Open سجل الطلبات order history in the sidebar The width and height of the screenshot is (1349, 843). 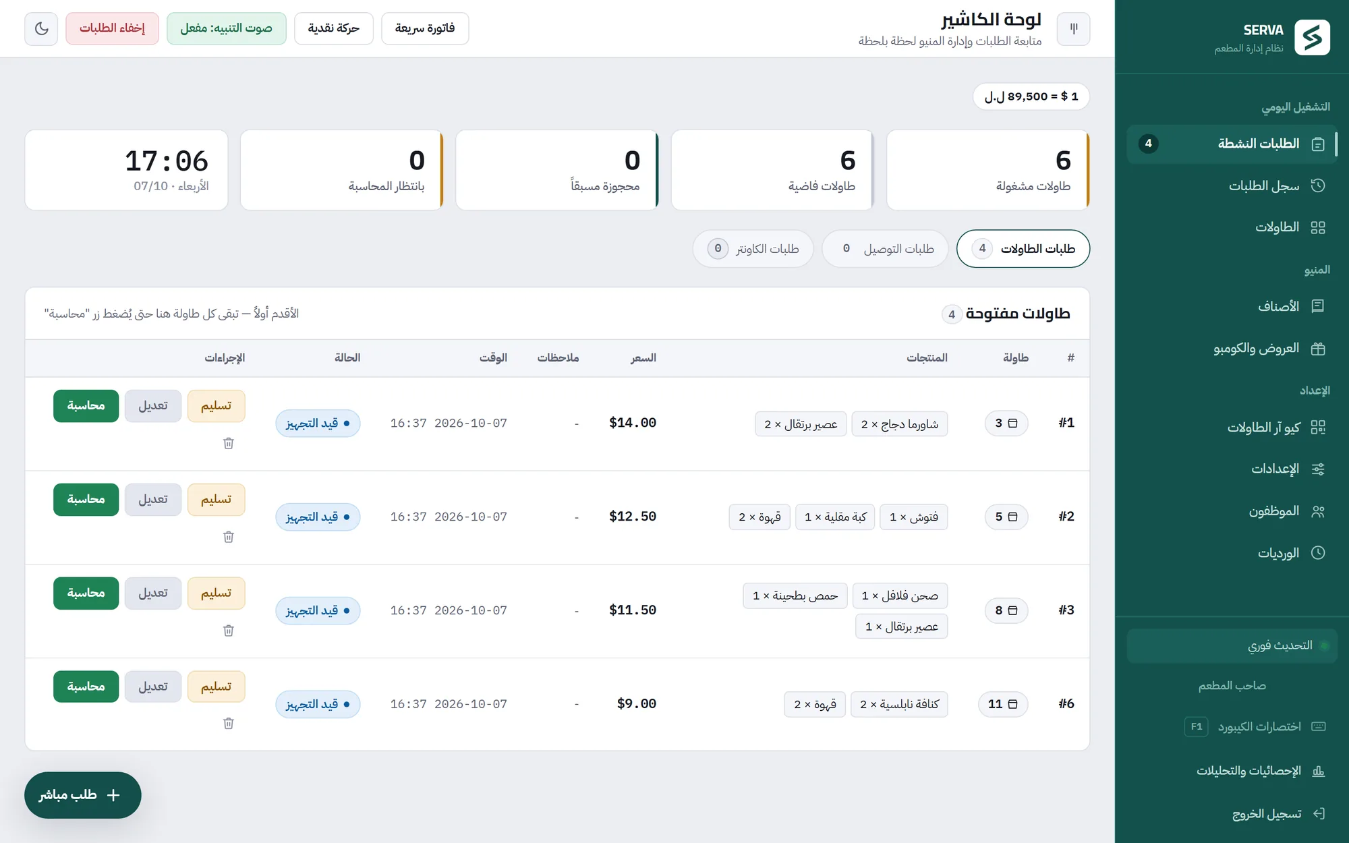pyautogui.click(x=1232, y=185)
